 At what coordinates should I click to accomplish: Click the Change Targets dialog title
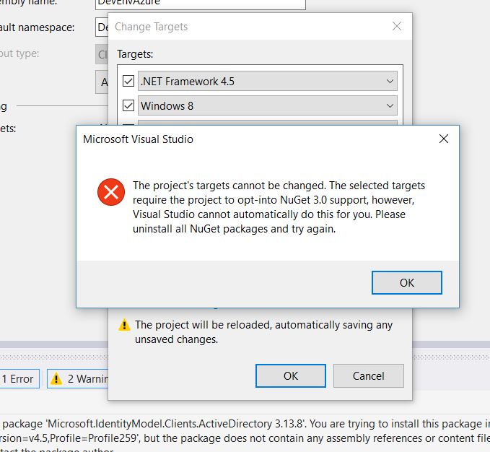pyautogui.click(x=152, y=27)
